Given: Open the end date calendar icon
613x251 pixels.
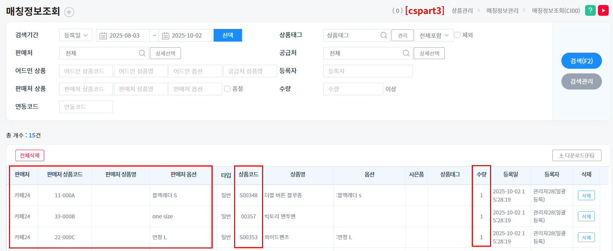Looking at the screenshot, I should coord(166,35).
